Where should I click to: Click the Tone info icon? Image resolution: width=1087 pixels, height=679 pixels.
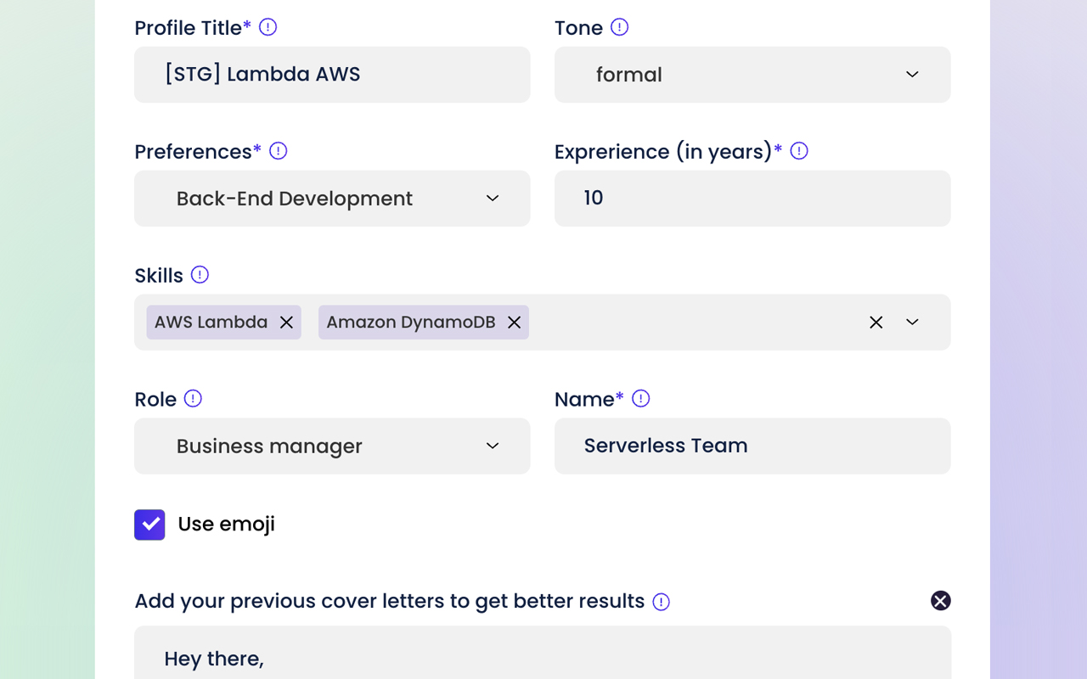[x=620, y=27]
